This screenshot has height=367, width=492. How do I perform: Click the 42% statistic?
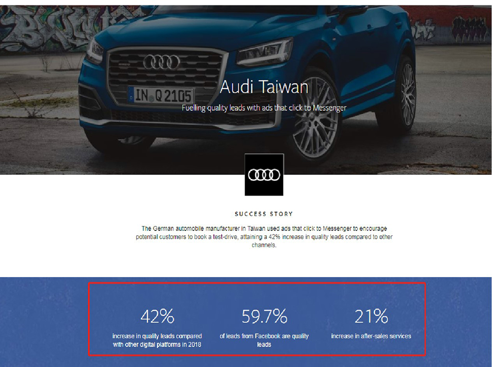pyautogui.click(x=157, y=316)
